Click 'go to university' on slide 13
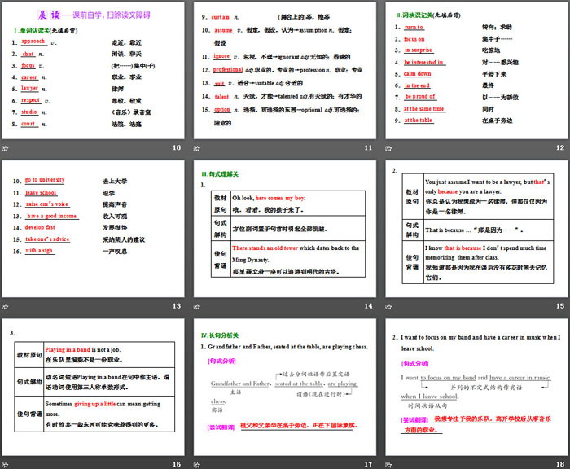Image resolution: width=570 pixels, height=469 pixels. click(x=45, y=180)
